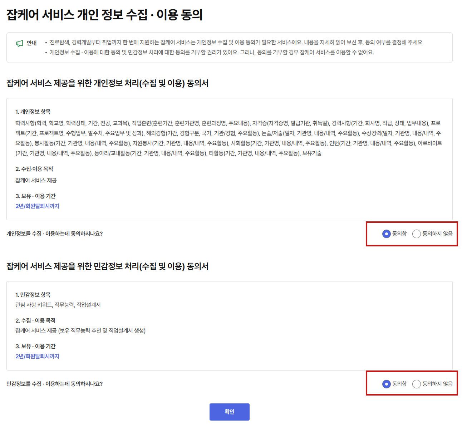Click the 안내 label in the notice box
The image size is (462, 427).
(32, 43)
